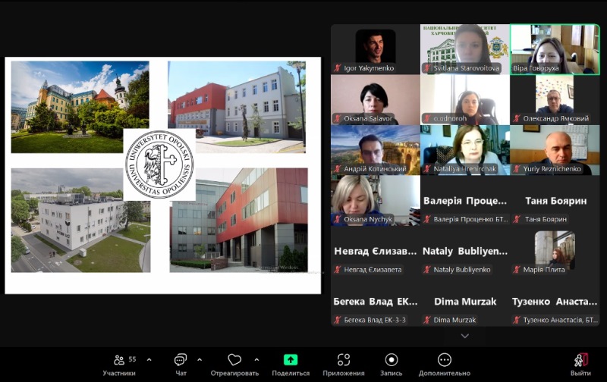Open the Участники participants panel icon
Image resolution: width=607 pixels, height=382 pixels.
point(119,360)
